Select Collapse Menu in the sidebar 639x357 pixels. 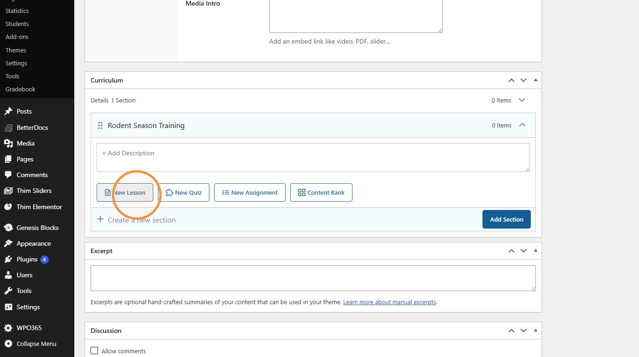coord(30,344)
